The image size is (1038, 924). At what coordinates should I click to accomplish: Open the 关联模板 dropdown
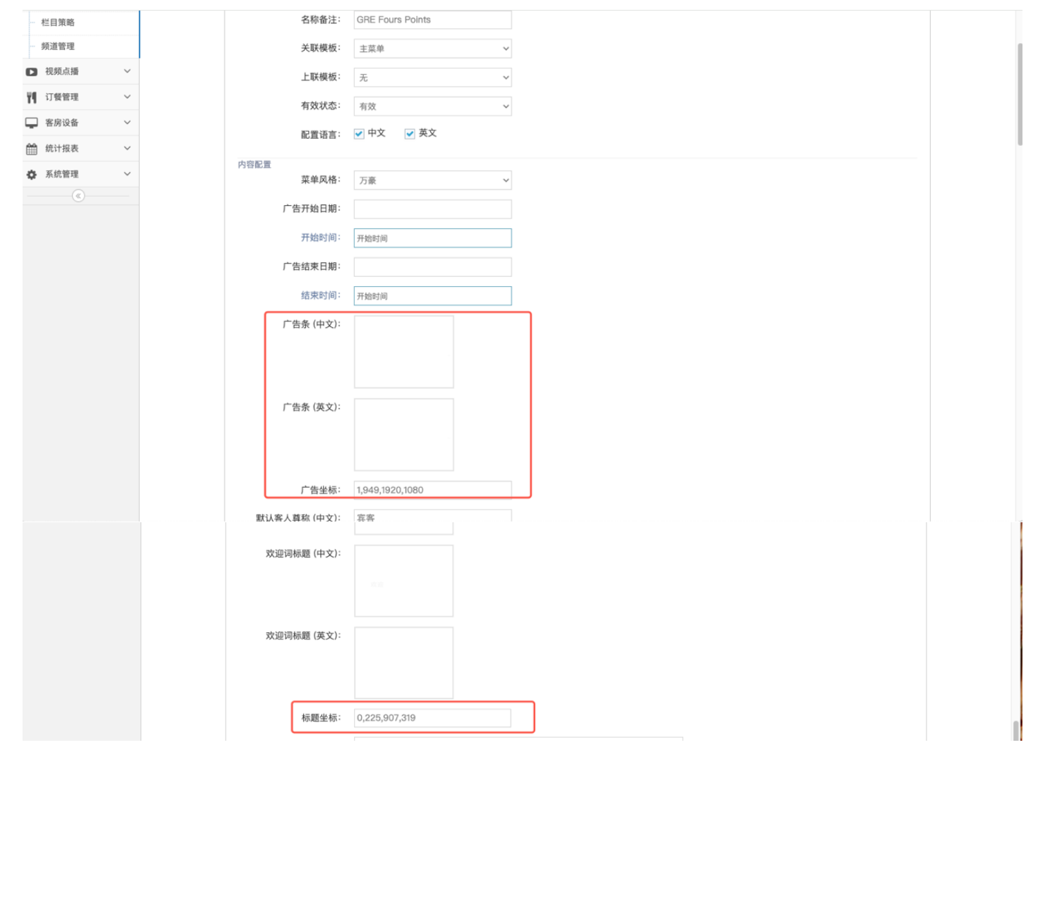coord(432,49)
